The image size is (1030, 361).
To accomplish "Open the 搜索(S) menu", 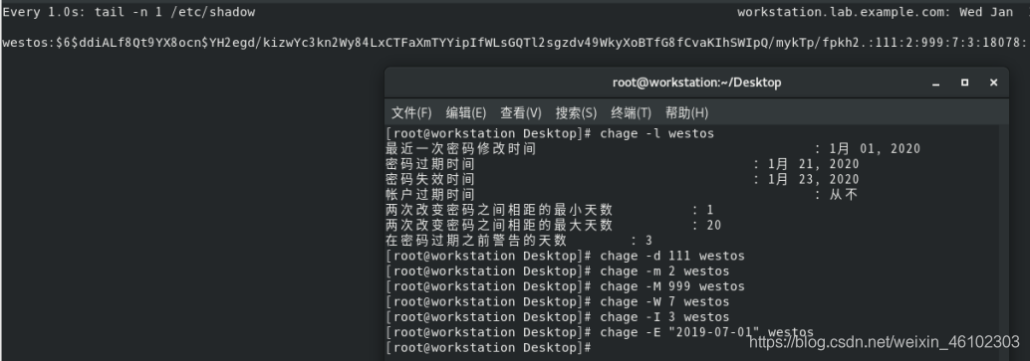I will click(576, 113).
